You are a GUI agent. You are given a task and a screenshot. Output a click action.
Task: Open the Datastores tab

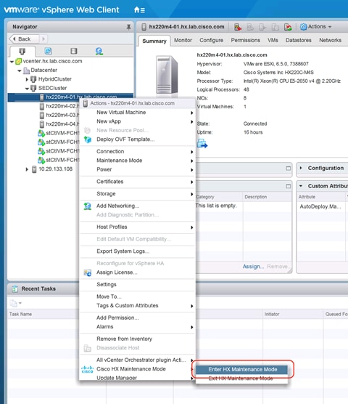pyautogui.click(x=299, y=41)
